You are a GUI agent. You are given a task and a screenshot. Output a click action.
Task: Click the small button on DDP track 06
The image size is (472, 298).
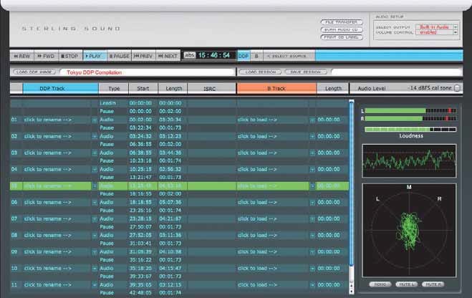pos(95,203)
